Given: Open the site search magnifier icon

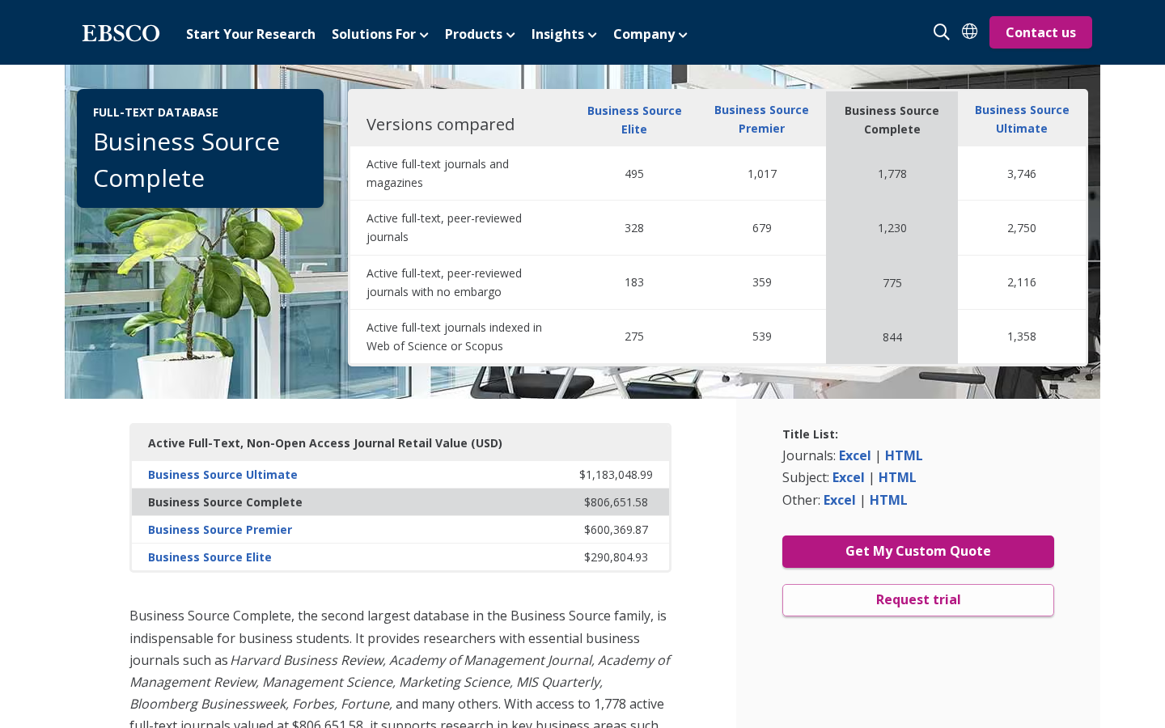Looking at the screenshot, I should [x=941, y=32].
